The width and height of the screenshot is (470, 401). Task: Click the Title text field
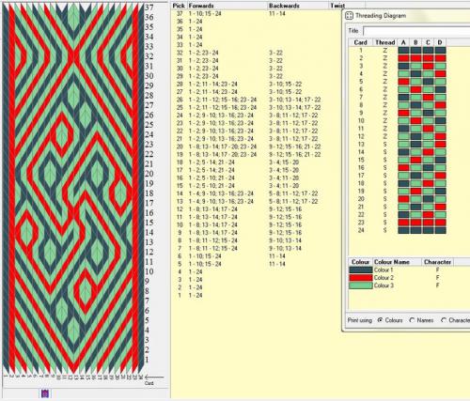pos(416,31)
